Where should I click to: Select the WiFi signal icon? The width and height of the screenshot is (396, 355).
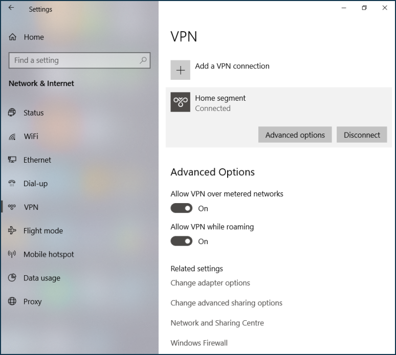12,137
